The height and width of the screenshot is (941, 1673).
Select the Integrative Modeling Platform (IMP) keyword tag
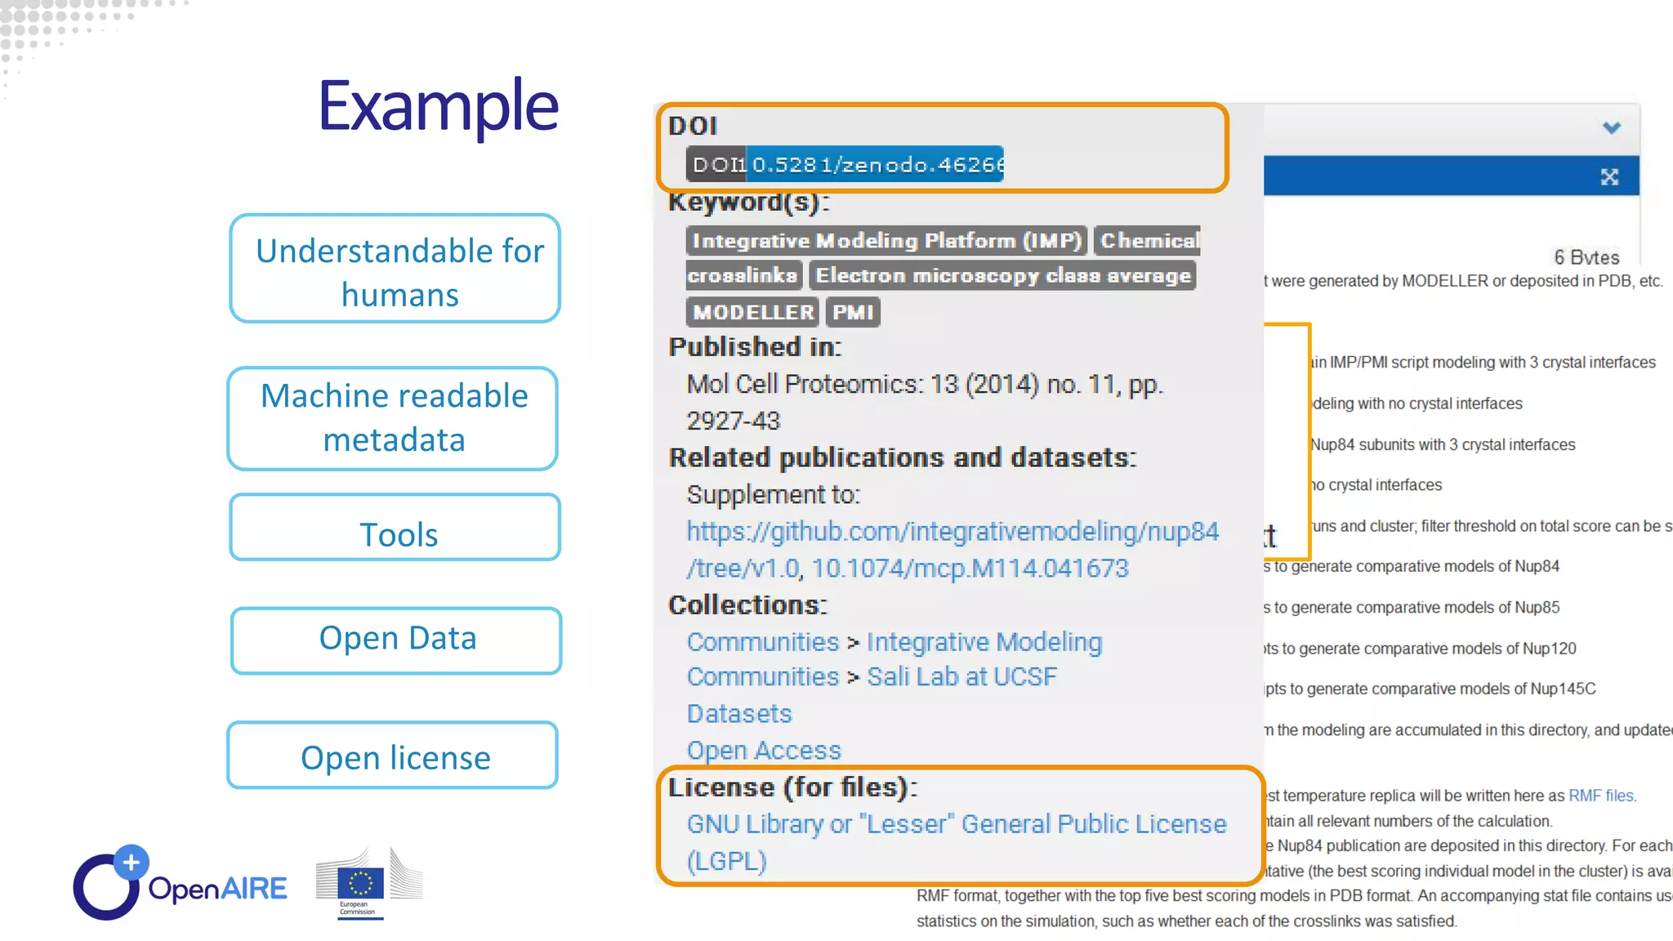click(886, 241)
